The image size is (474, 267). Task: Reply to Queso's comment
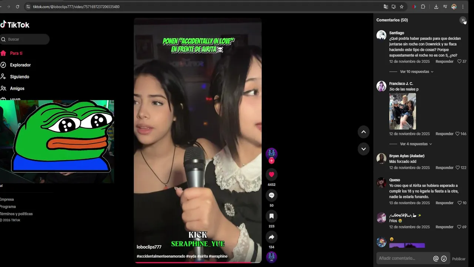pos(444,203)
